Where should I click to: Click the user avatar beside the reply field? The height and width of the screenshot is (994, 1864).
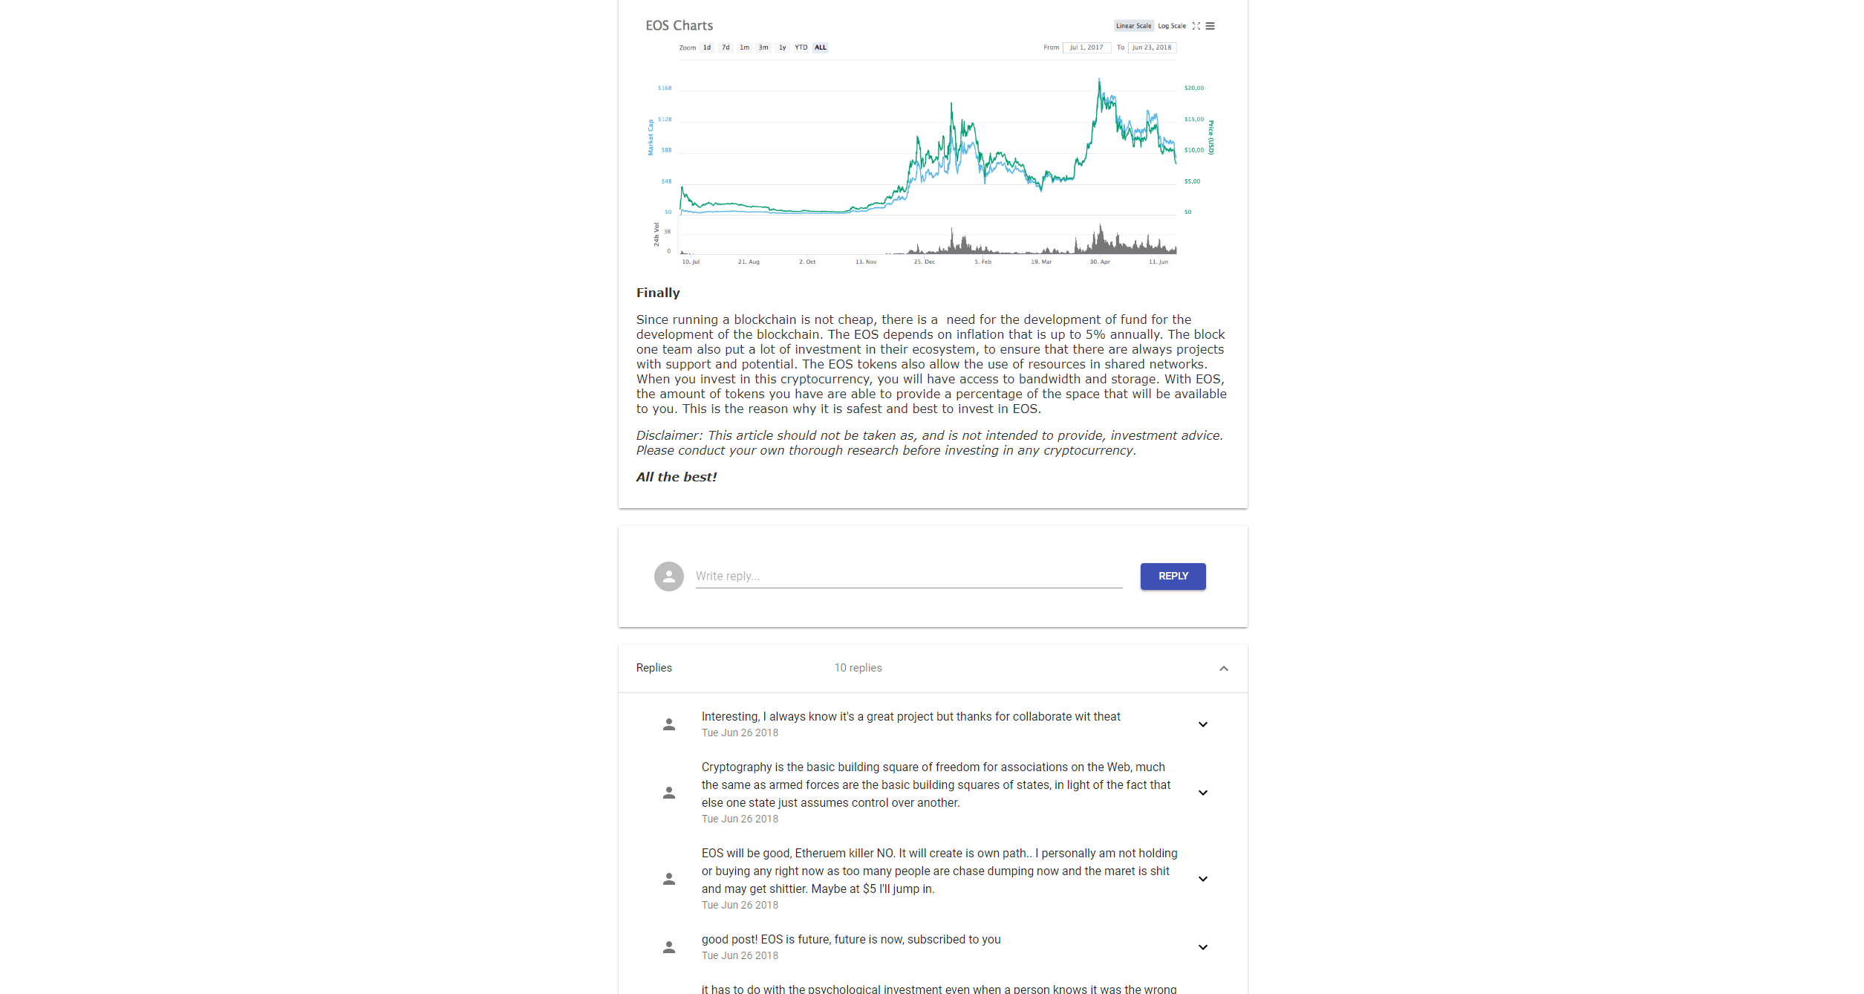coord(668,576)
